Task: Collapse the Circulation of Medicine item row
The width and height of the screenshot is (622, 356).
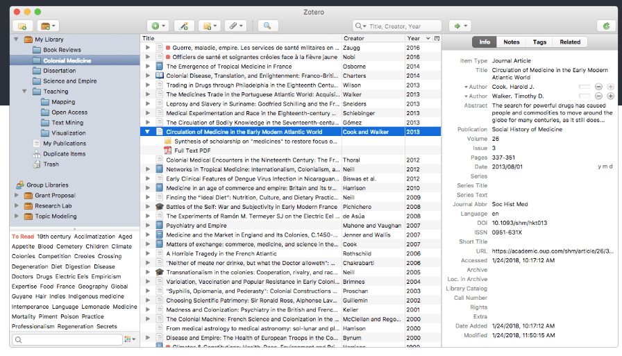Action: pyautogui.click(x=147, y=131)
